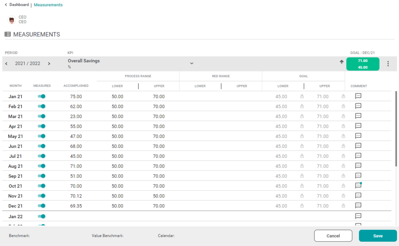
Task: Toggle the Dec 21 measured switch
Action: 41,205
